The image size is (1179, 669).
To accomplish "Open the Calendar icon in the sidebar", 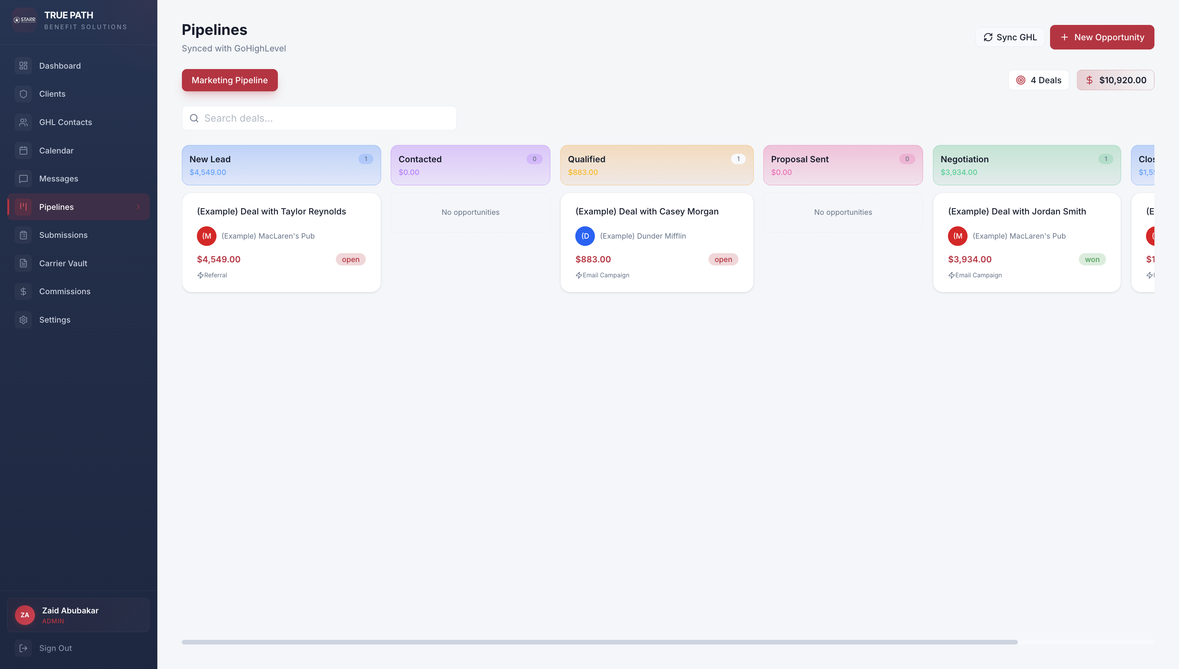I will pyautogui.click(x=23, y=150).
